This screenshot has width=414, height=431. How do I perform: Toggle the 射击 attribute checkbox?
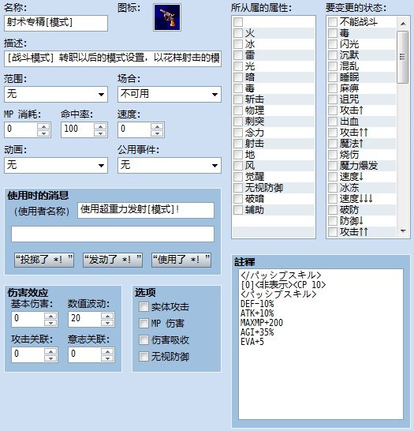click(x=237, y=144)
